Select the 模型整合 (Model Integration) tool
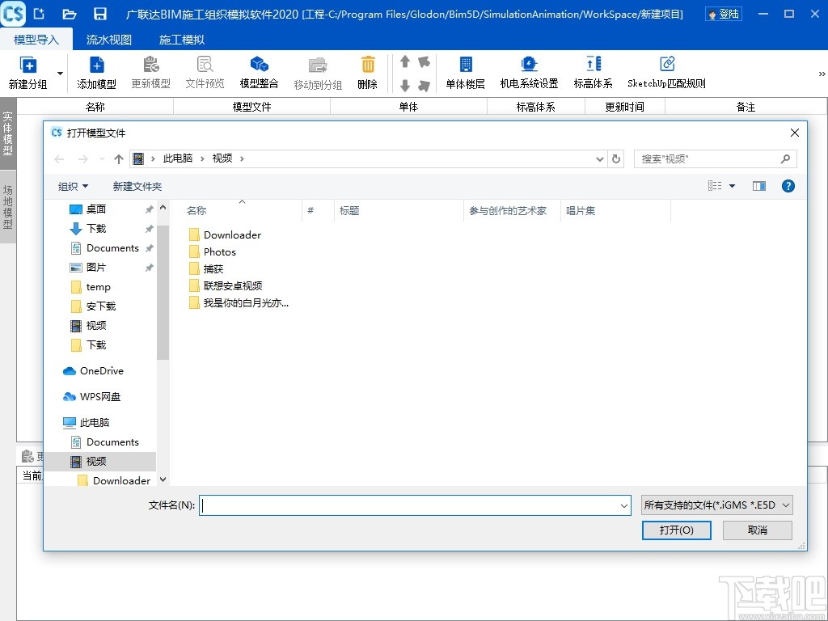 pos(259,71)
